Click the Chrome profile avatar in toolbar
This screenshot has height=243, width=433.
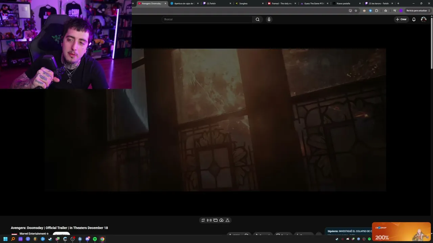(401, 10)
